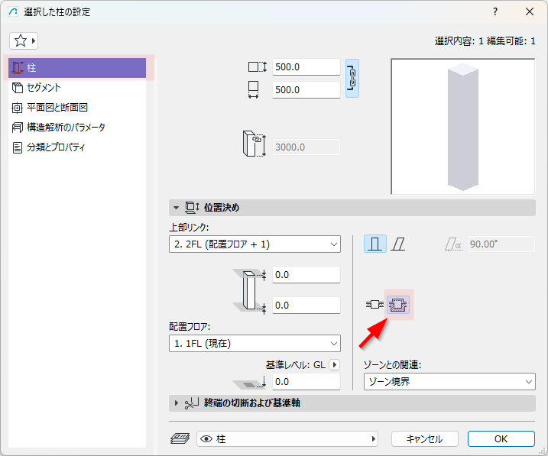The image size is (548, 456).
Task: Open the 配置フロア dropdown showing 1FL
Action: pyautogui.click(x=255, y=344)
